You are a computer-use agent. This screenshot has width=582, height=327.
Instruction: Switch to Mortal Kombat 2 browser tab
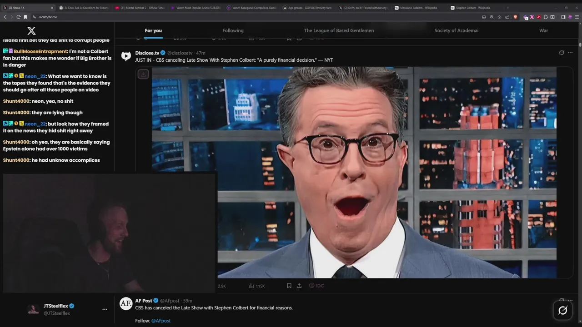tap(140, 8)
